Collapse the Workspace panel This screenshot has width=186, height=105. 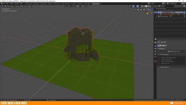(x=158, y=49)
